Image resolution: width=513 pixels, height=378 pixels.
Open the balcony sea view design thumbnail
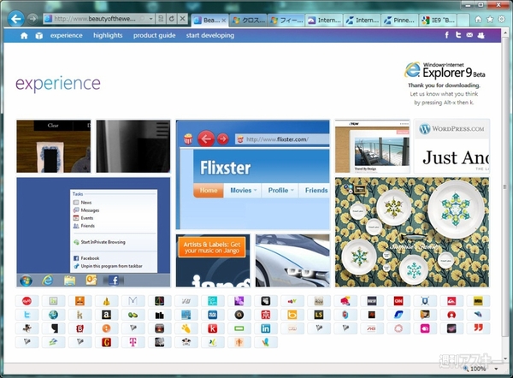pyautogui.click(x=372, y=146)
